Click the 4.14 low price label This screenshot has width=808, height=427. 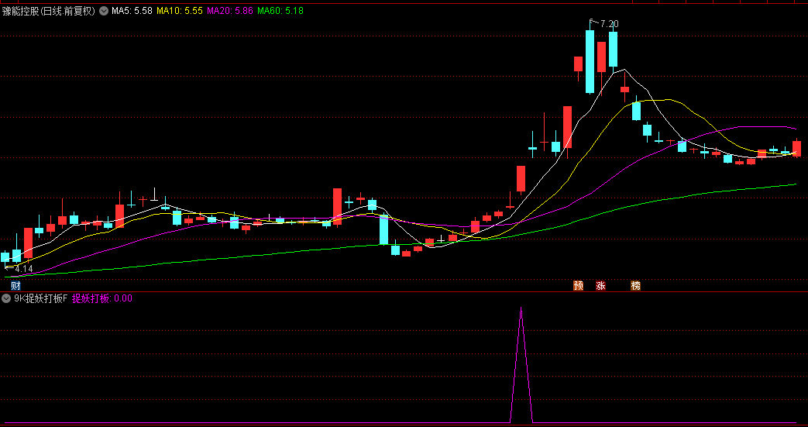tap(24, 269)
